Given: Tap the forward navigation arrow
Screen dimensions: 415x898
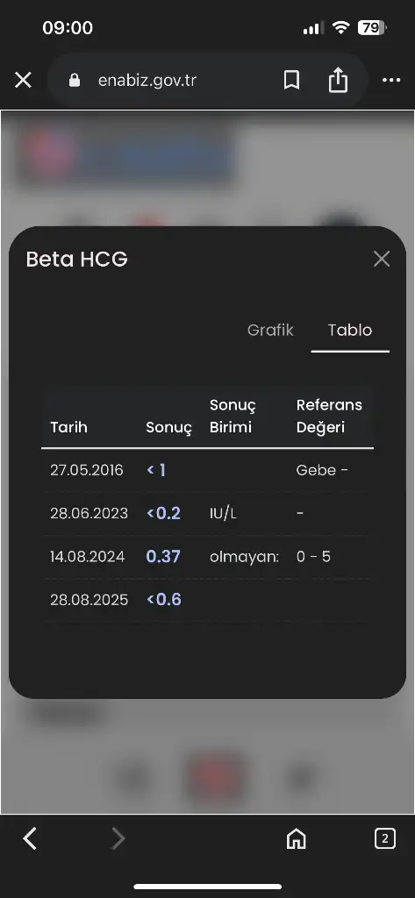Looking at the screenshot, I should click(x=118, y=839).
